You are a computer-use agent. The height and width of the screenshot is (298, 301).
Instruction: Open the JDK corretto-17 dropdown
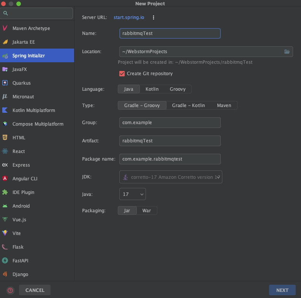(x=171, y=177)
